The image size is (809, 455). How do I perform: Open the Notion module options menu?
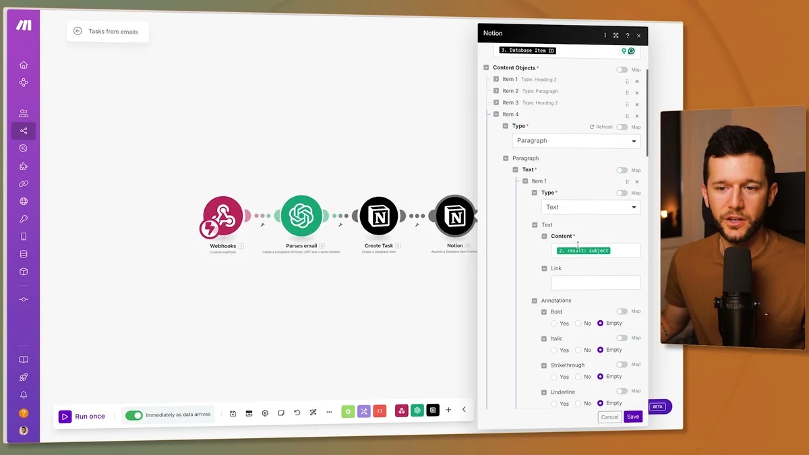point(605,35)
